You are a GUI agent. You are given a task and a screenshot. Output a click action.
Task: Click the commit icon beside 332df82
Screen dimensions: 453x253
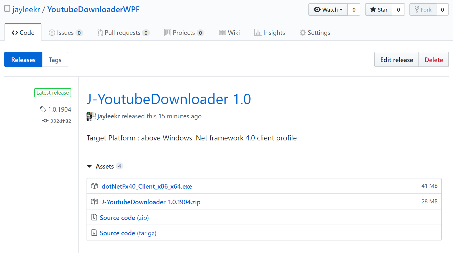coord(45,121)
